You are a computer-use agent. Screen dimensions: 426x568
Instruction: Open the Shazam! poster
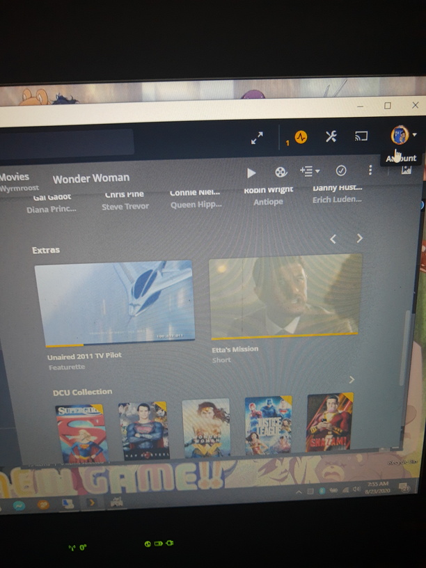(330, 422)
